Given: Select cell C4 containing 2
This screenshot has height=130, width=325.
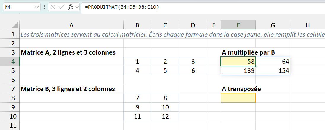Looking at the screenshot, I should tap(165, 62).
